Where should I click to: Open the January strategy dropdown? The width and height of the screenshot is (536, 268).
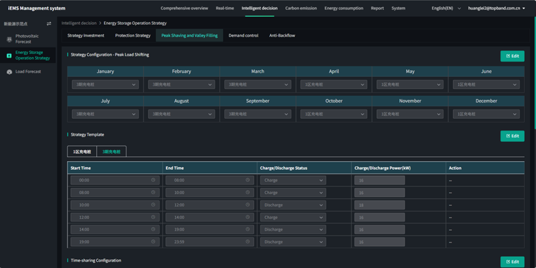[105, 85]
